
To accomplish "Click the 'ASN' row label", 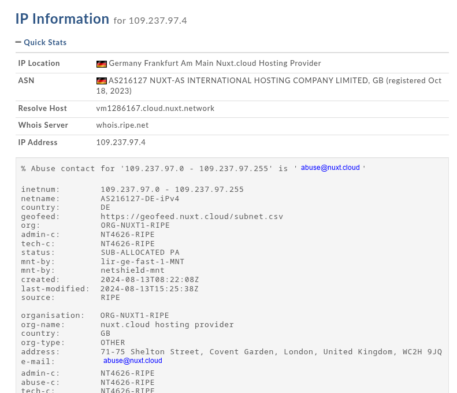I will click(x=26, y=80).
